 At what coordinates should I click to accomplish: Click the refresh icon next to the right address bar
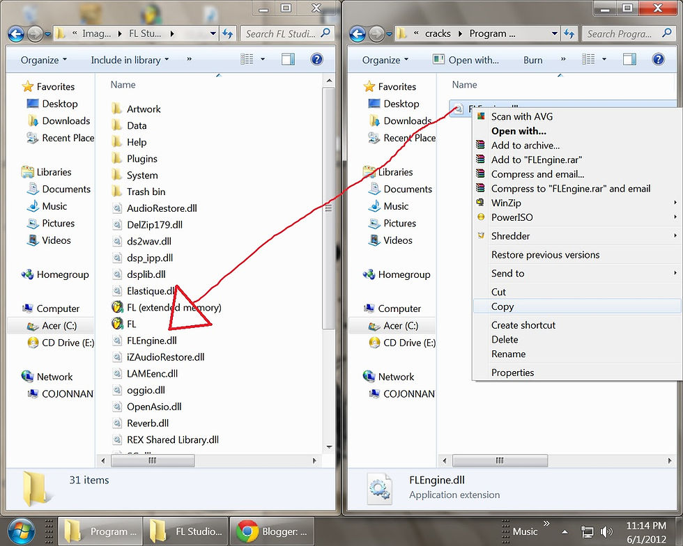(x=569, y=33)
